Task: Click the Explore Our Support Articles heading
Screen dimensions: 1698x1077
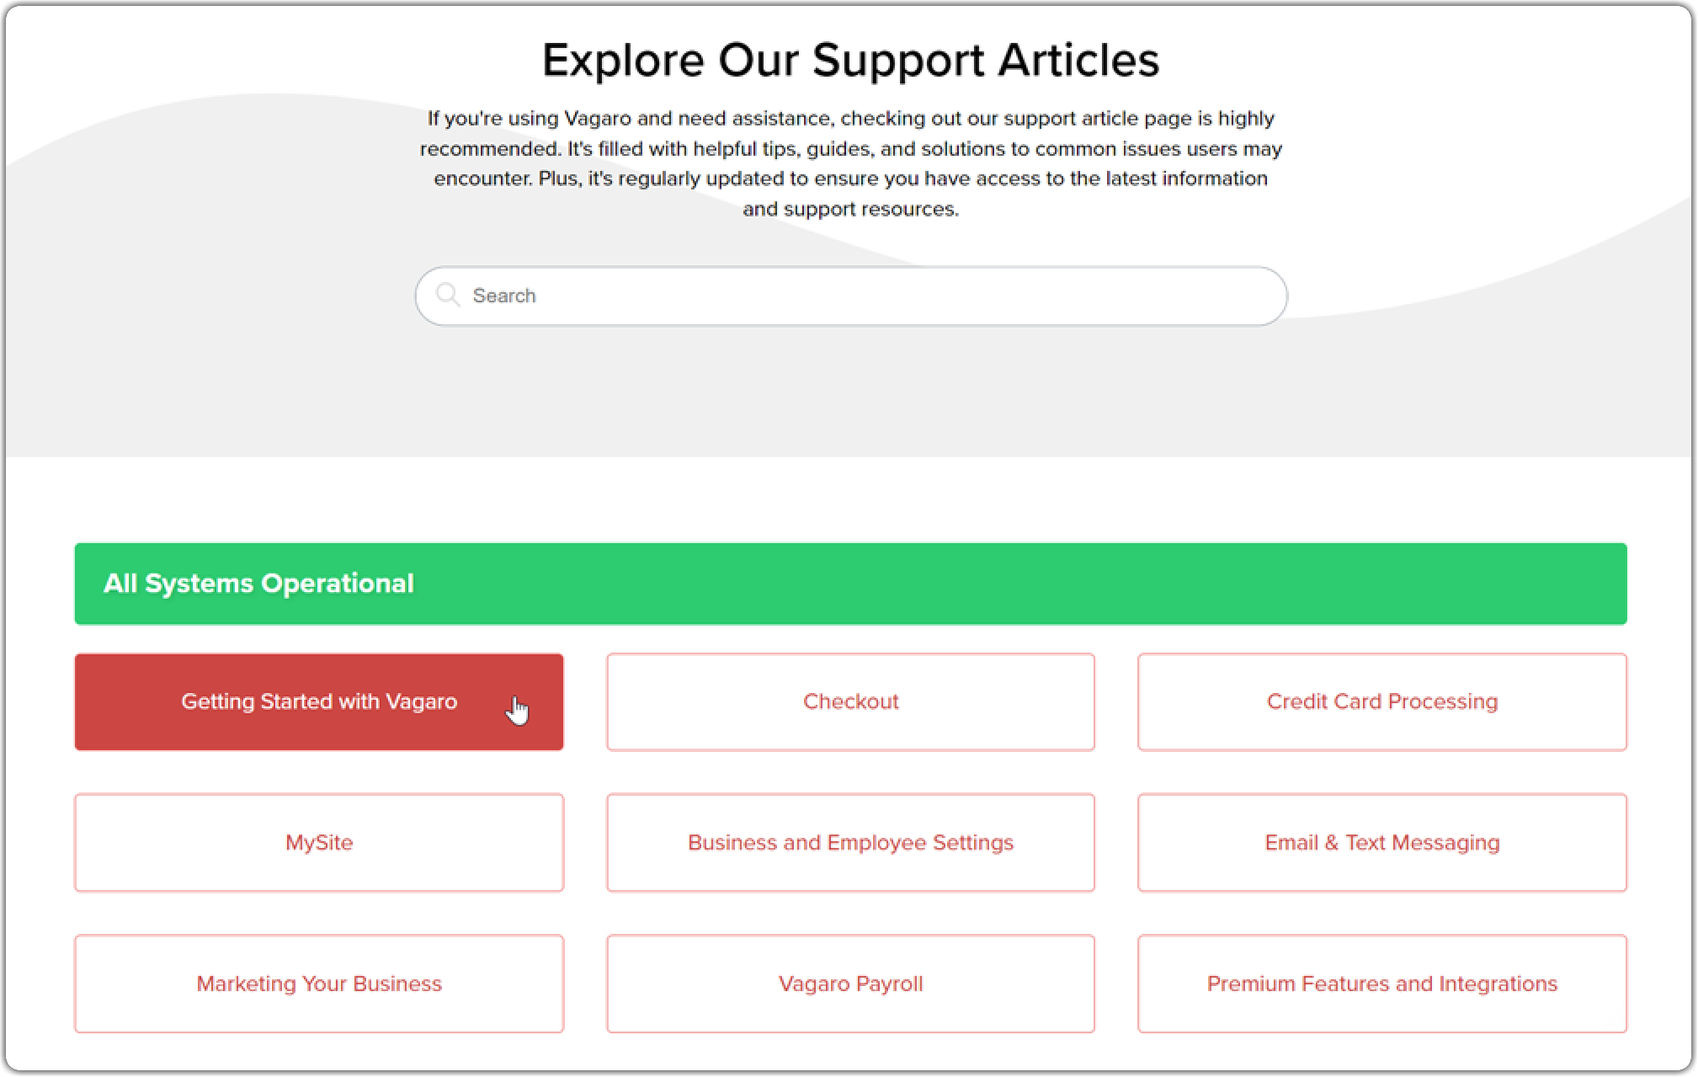Action: [x=850, y=61]
